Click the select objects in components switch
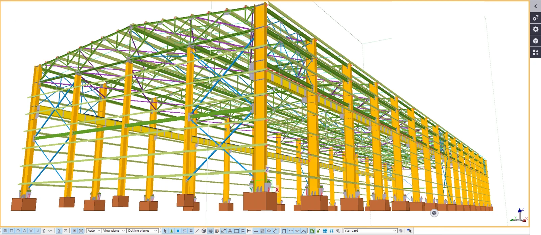The height and width of the screenshot is (235, 541). [x=291, y=231]
